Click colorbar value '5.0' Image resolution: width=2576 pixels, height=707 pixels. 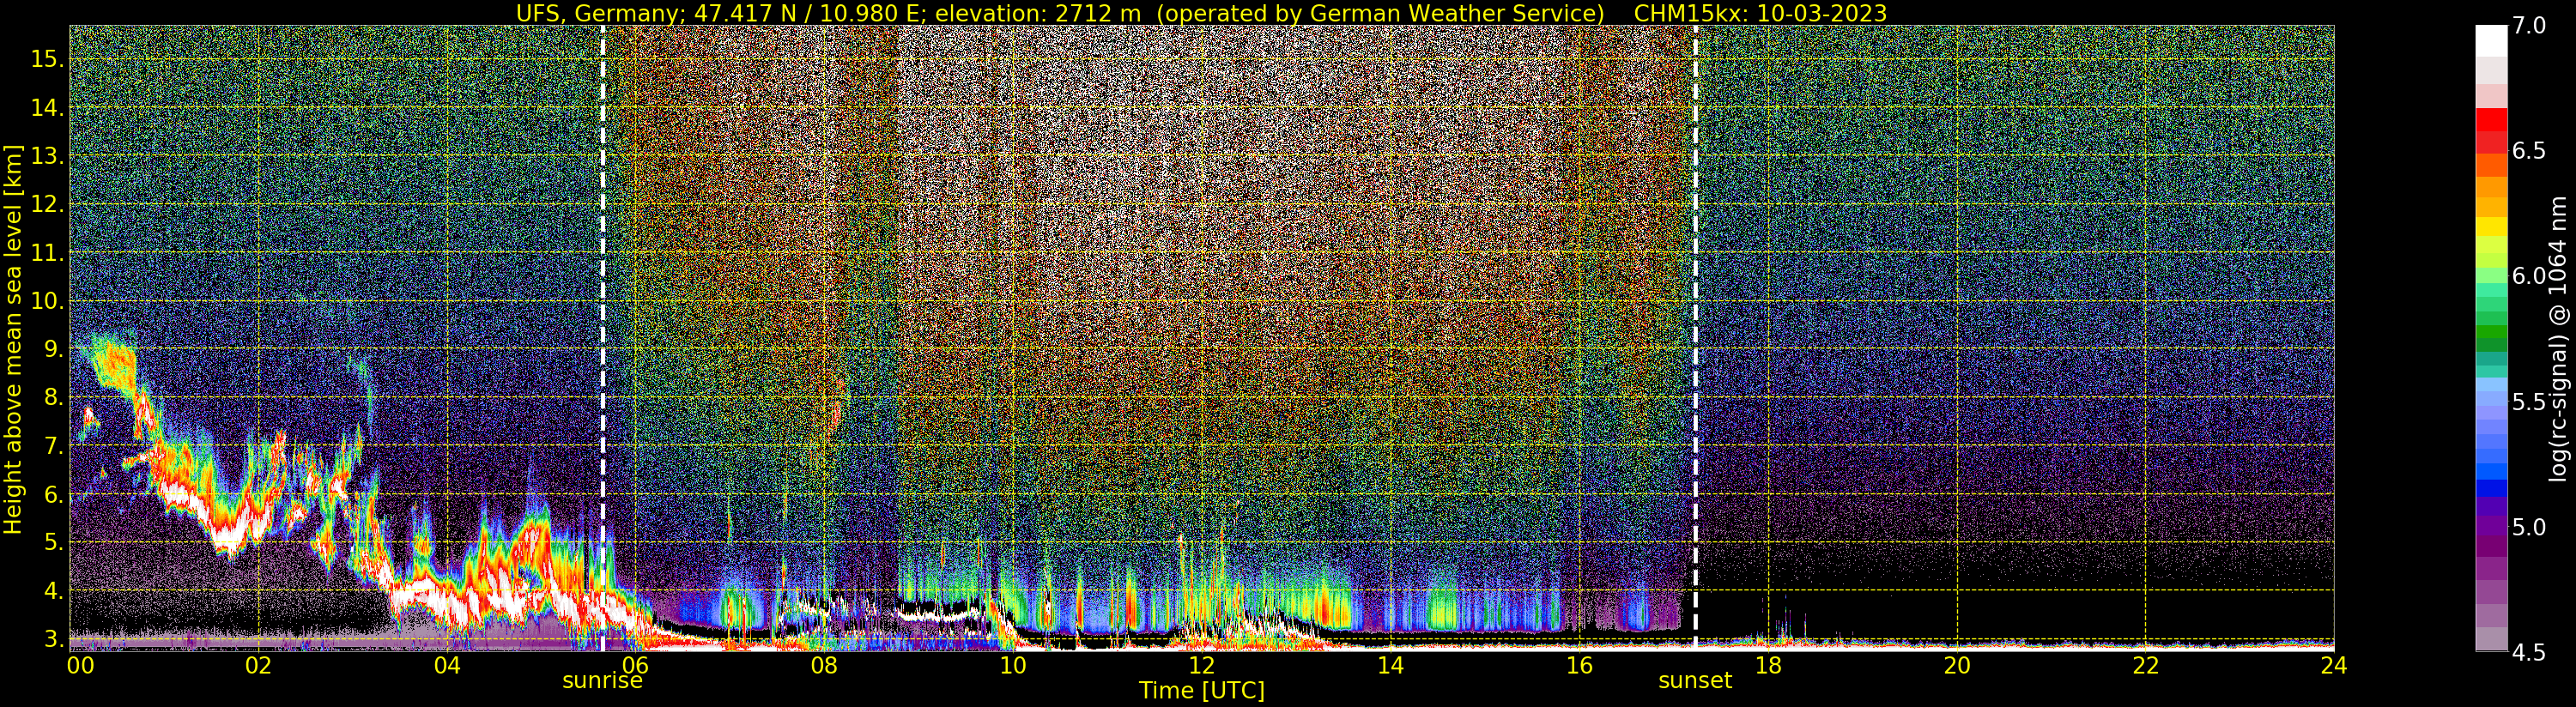[x=2530, y=527]
